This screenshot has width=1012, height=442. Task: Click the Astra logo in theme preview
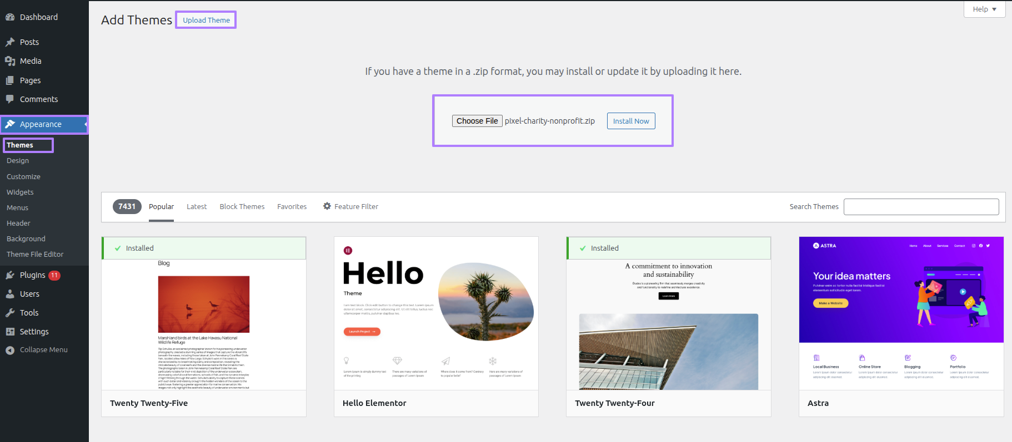pyautogui.click(x=825, y=246)
